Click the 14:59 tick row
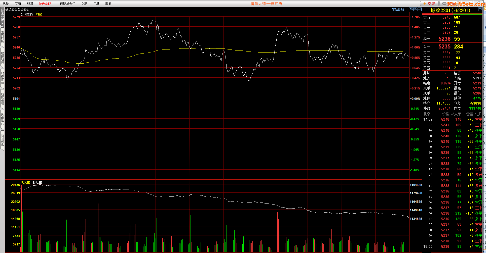The width and height of the screenshot is (486, 253). coord(453,119)
